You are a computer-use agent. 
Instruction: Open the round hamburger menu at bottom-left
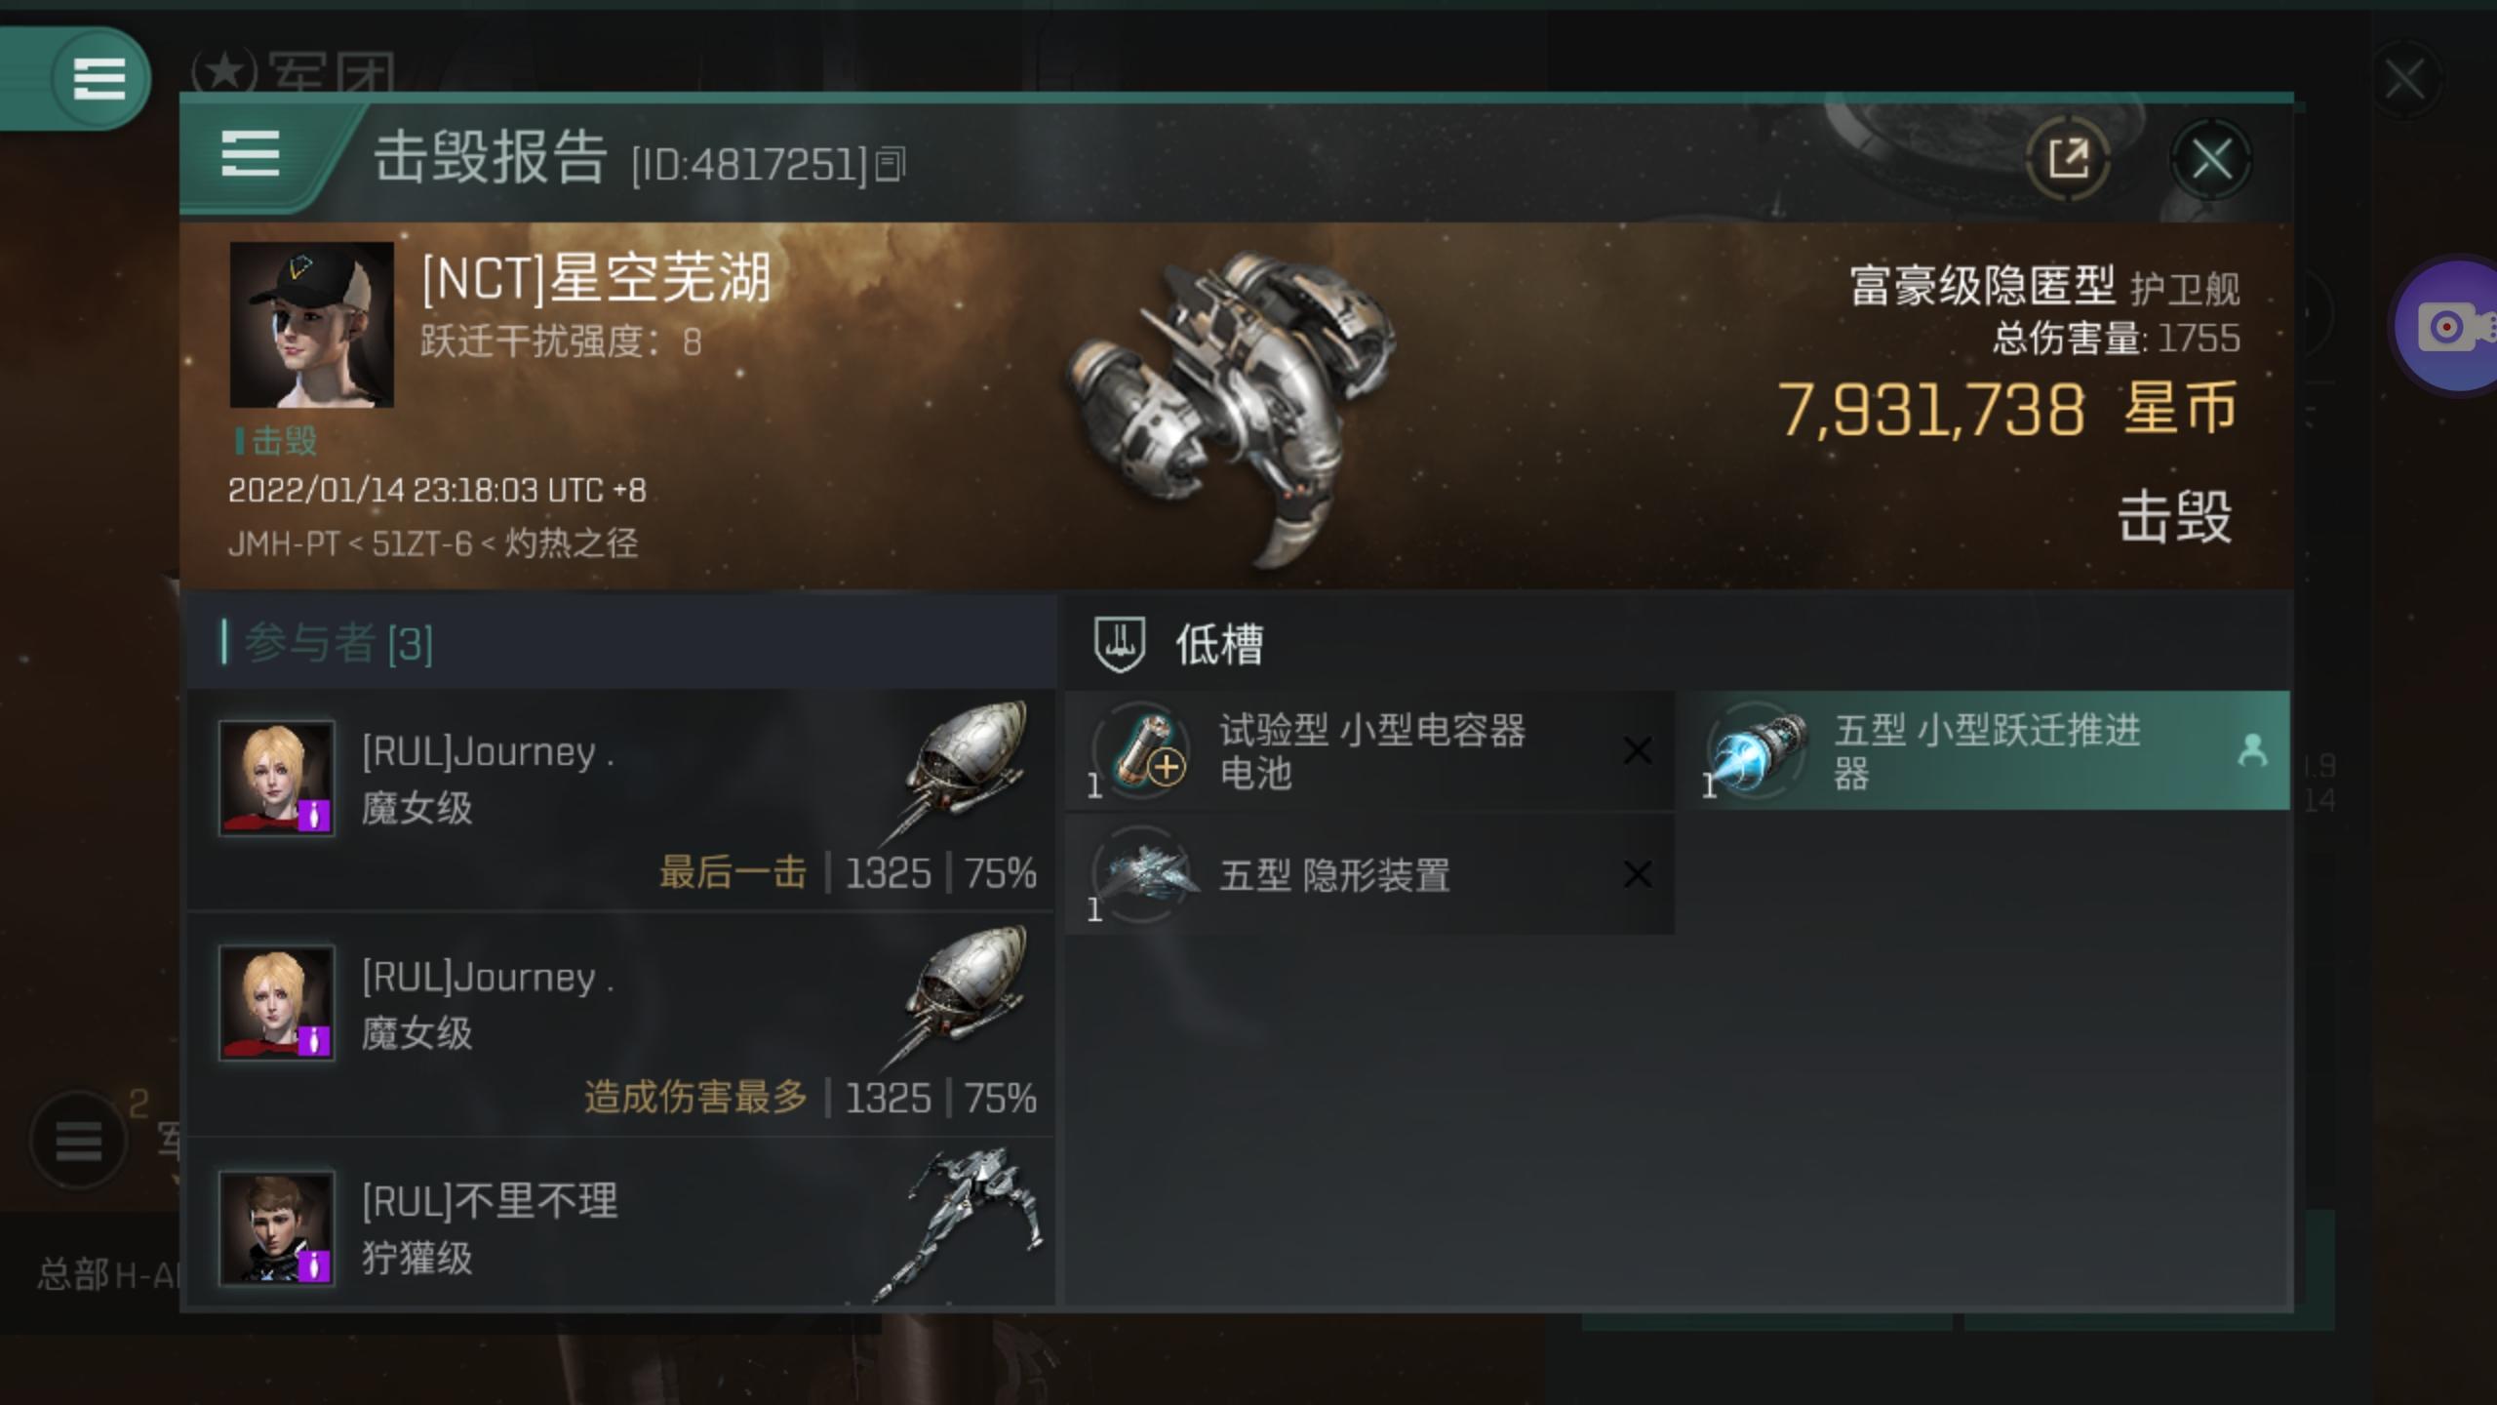coord(78,1140)
